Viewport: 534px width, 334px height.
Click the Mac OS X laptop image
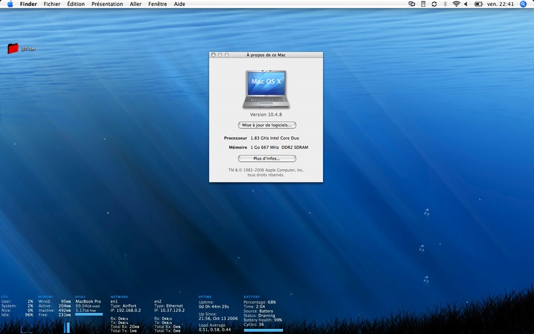(x=266, y=90)
